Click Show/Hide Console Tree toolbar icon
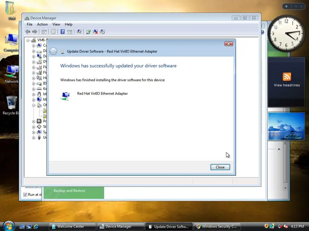 (x=44, y=32)
